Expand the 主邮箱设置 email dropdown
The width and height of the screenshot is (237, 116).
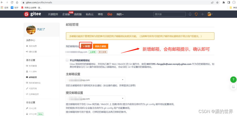[95, 80]
